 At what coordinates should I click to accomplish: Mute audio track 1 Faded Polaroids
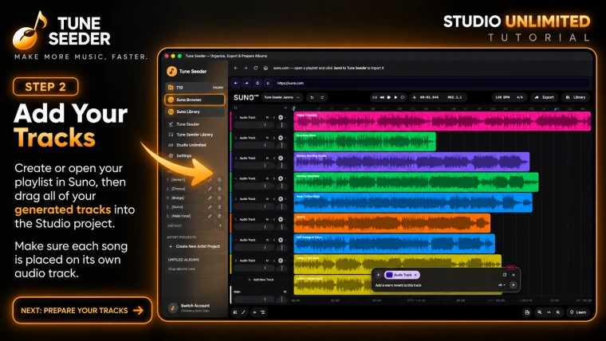click(267, 117)
